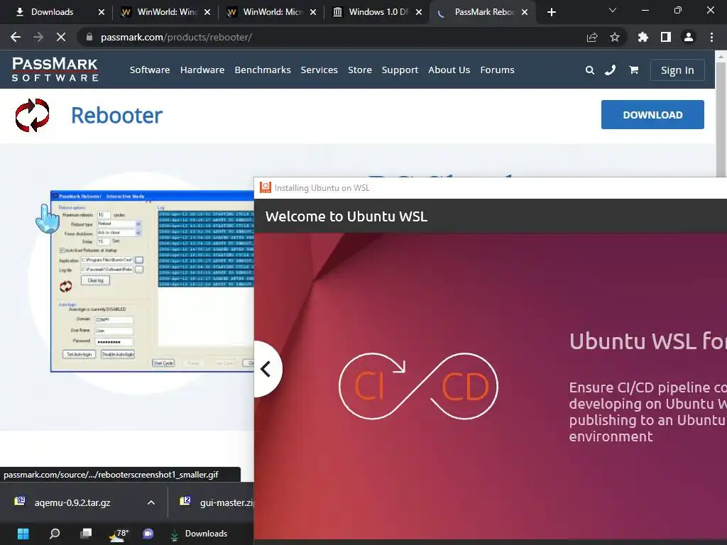The width and height of the screenshot is (727, 545).
Task: Open the aqemu-0.9.2.tar.gz downloaded file
Action: (72, 502)
